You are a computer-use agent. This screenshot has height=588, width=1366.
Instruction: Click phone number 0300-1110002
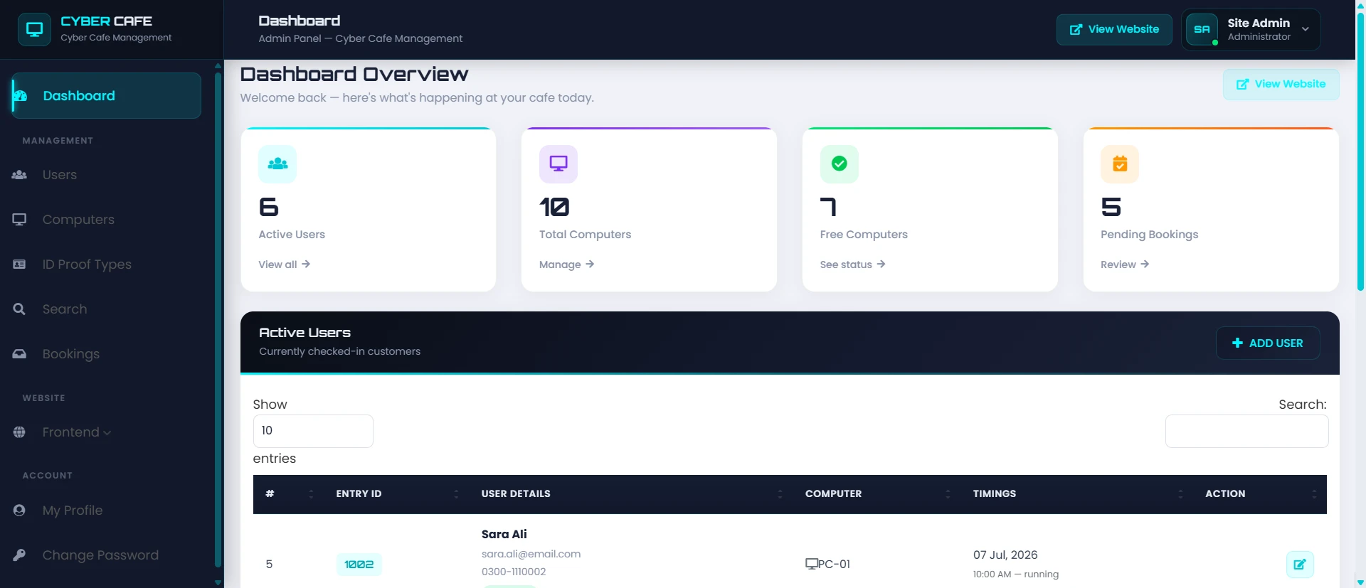[x=514, y=572]
